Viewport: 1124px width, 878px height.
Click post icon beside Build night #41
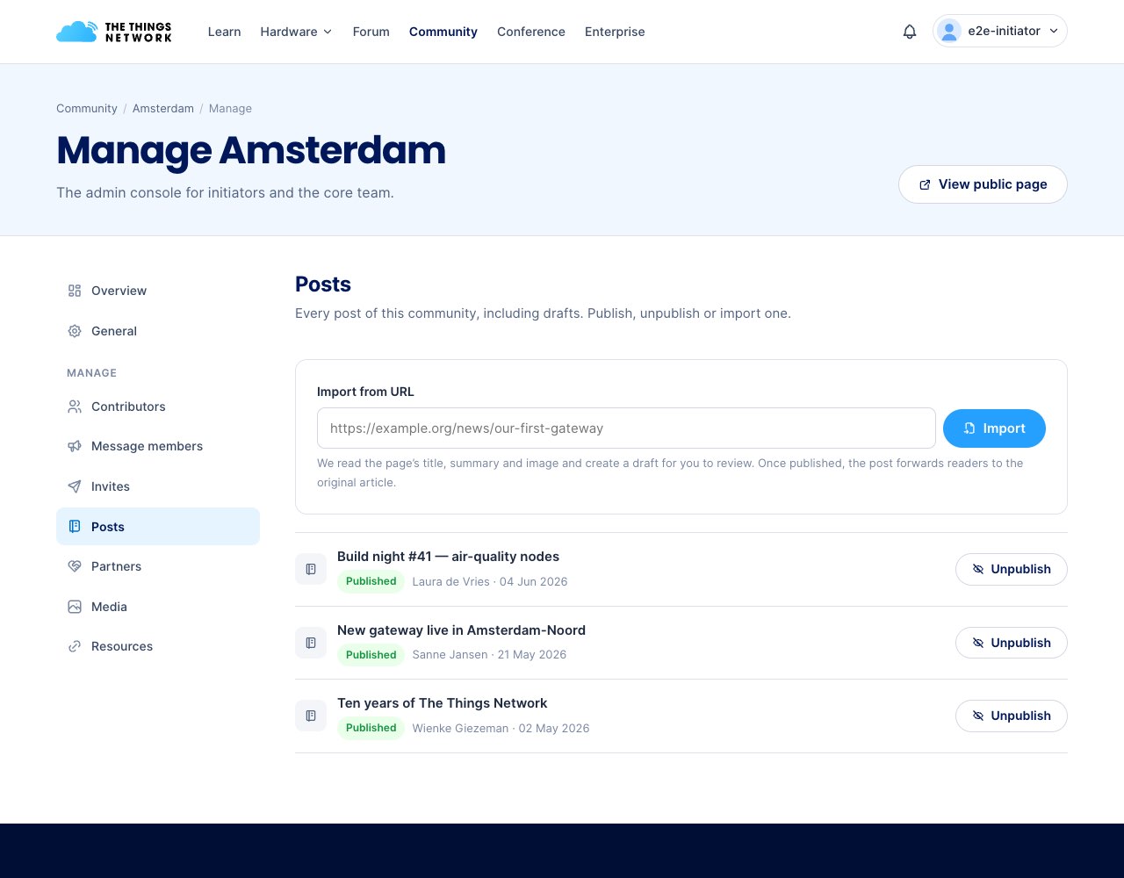tap(311, 569)
